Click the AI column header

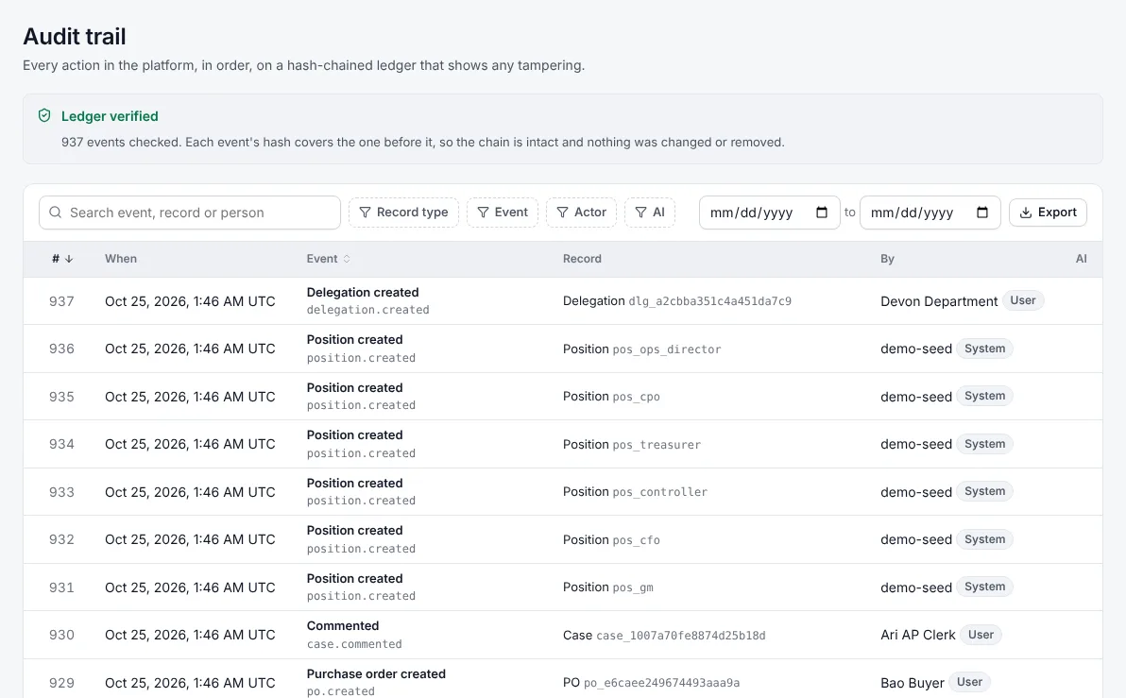pos(1081,259)
